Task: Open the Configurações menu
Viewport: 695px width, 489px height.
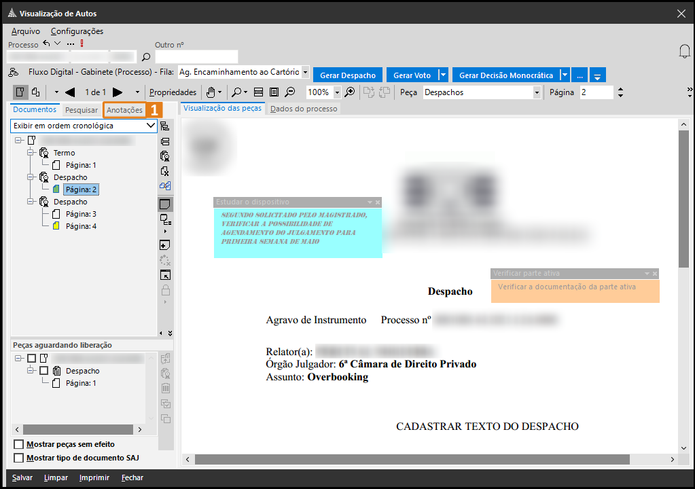Action: tap(77, 31)
